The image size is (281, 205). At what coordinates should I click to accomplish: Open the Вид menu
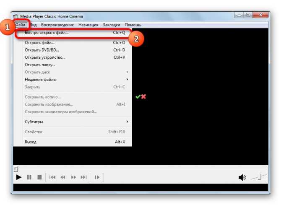coord(33,25)
